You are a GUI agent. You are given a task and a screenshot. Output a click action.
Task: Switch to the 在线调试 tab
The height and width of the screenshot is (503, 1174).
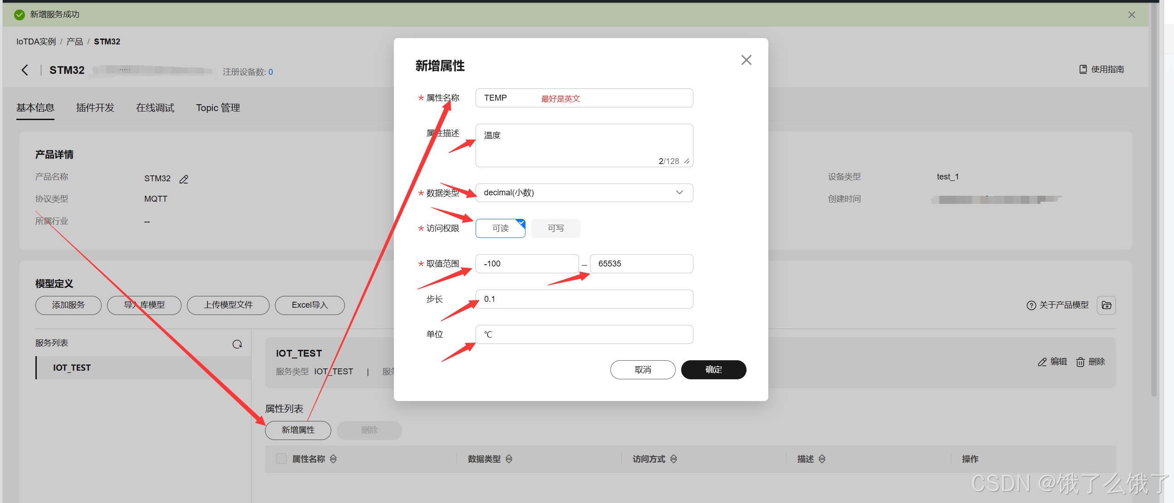pos(155,108)
